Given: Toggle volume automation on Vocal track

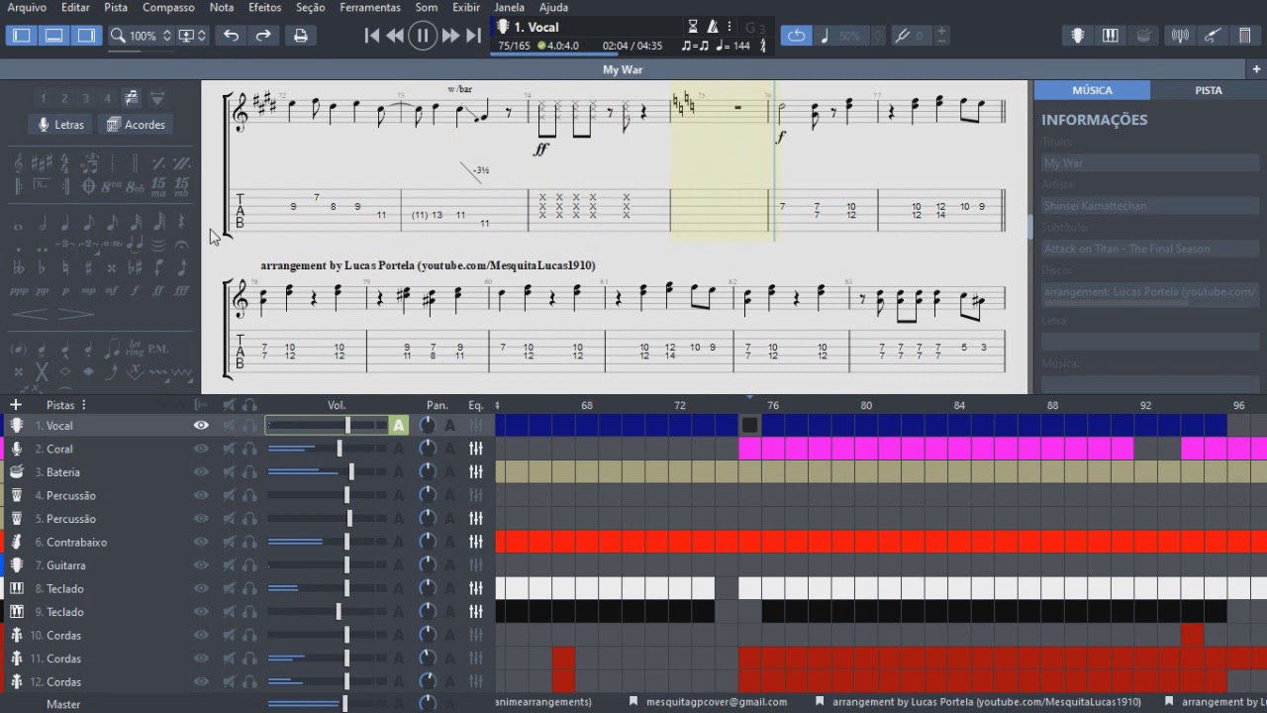Looking at the screenshot, I should click(x=399, y=426).
